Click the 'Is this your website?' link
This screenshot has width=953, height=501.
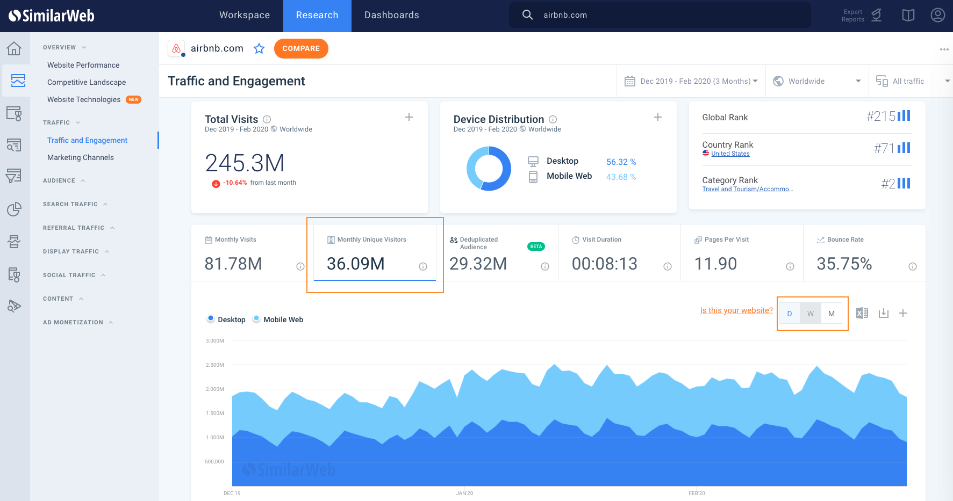[736, 310]
